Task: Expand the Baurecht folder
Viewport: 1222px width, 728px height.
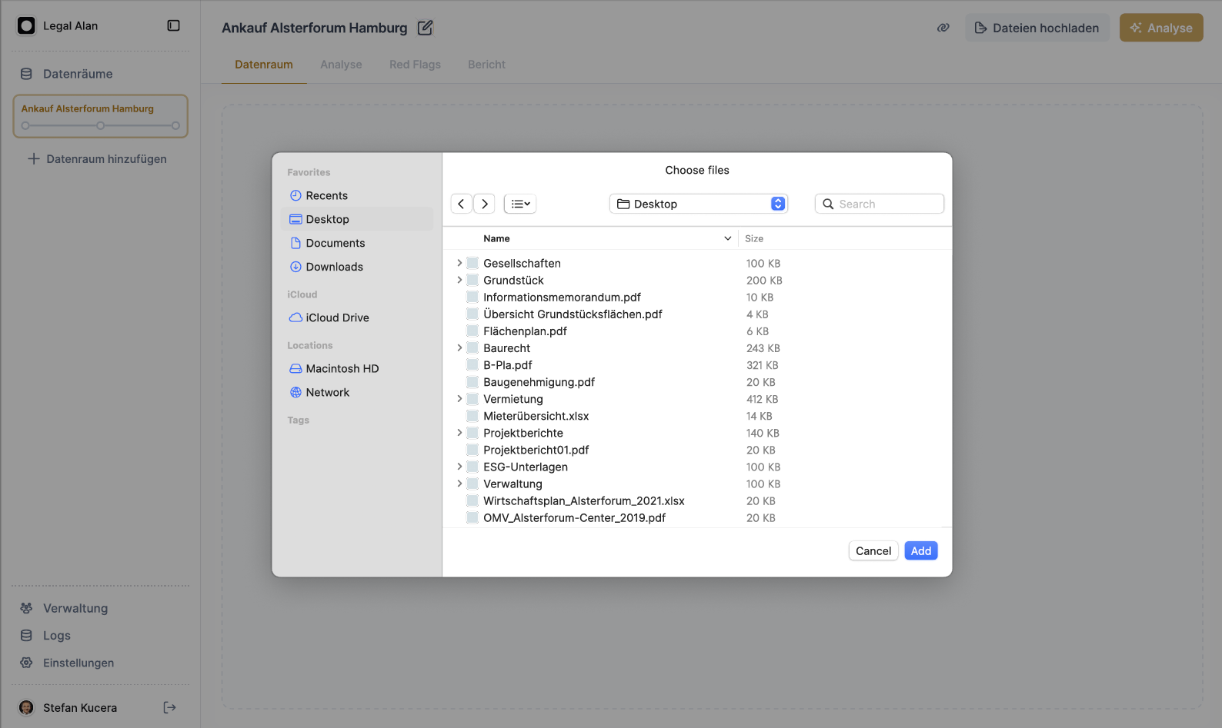Action: (459, 348)
